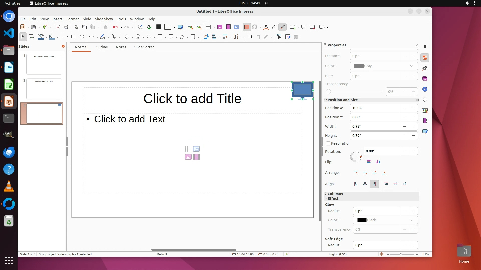Enable the Keep ratio checkbox

[328, 143]
